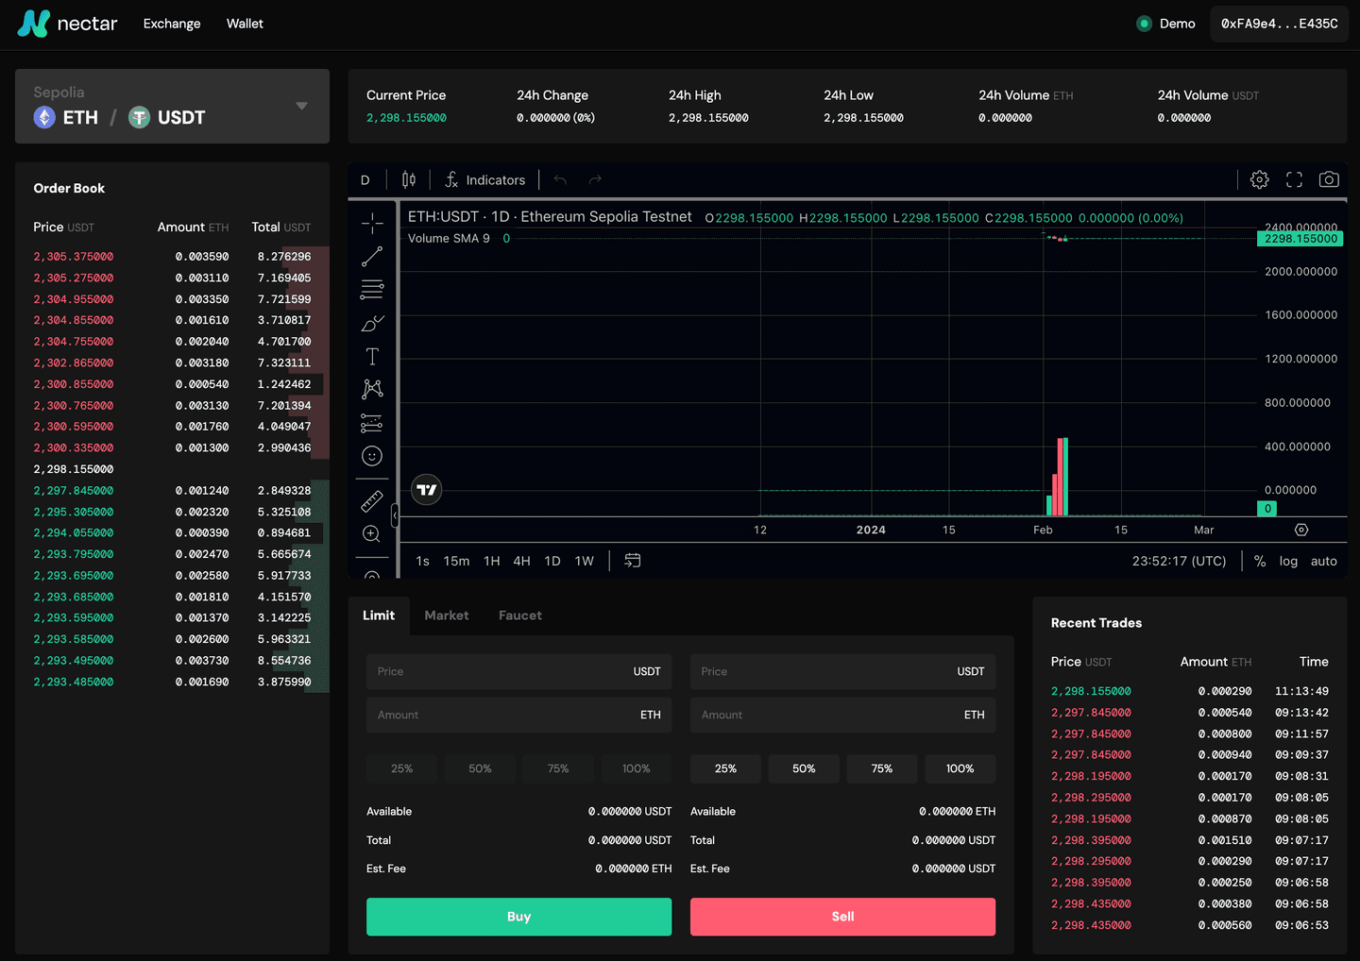
Task: Open the emoji icons tool
Action: tap(372, 456)
